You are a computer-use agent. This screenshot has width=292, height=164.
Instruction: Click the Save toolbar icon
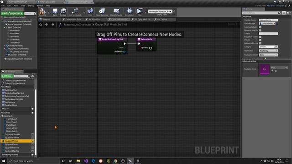pos(55,12)
